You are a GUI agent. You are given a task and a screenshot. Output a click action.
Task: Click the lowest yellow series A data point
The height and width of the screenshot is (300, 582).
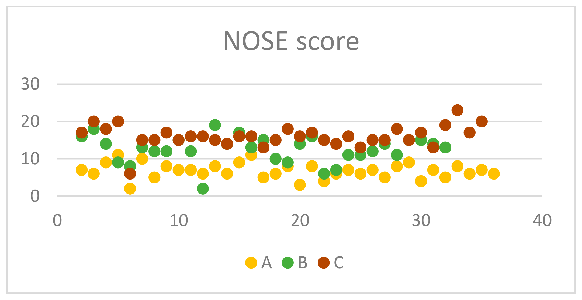tap(130, 188)
